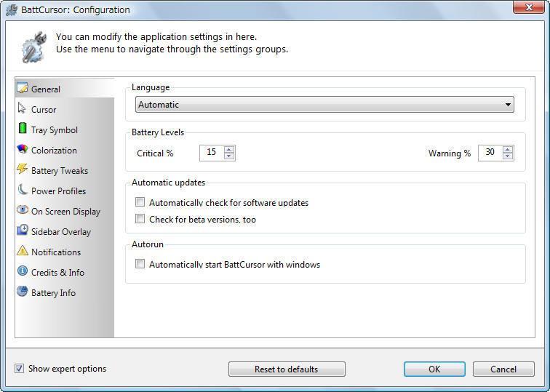Image resolution: width=550 pixels, height=392 pixels.
Task: Click the Power Profiles moon icon
Action: click(x=23, y=190)
